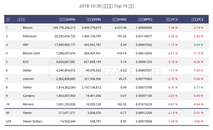Image resolution: width=213 pixels, height=130 pixels.
Task: Select Ethereum BTC price 0.03119077
Action: pos(144,36)
